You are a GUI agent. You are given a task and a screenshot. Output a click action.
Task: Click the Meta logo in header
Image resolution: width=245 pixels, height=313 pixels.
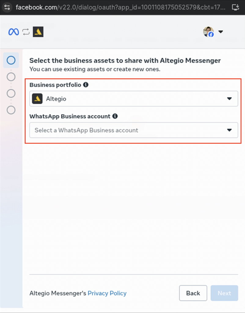tap(13, 32)
